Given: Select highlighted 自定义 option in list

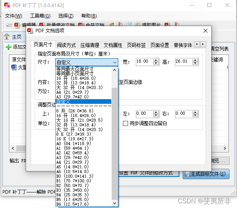Looking at the screenshot, I should click(x=84, y=101).
